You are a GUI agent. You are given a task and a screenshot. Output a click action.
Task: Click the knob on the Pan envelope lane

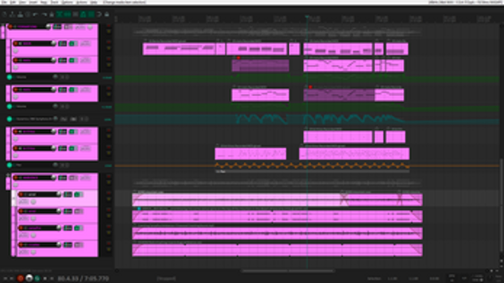[55, 165]
